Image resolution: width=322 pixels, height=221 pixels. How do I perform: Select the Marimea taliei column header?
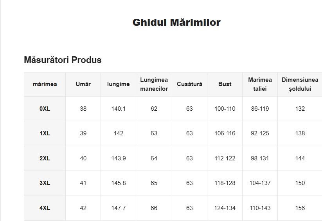point(260,84)
